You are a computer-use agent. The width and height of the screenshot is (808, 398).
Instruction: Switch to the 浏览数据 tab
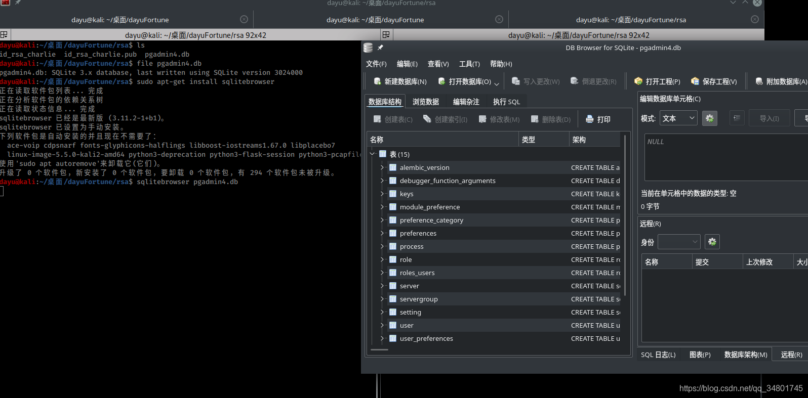(x=426, y=102)
